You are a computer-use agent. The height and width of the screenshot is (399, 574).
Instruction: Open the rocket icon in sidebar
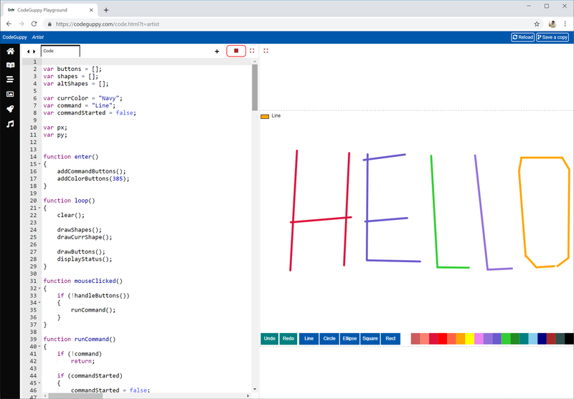[x=10, y=109]
